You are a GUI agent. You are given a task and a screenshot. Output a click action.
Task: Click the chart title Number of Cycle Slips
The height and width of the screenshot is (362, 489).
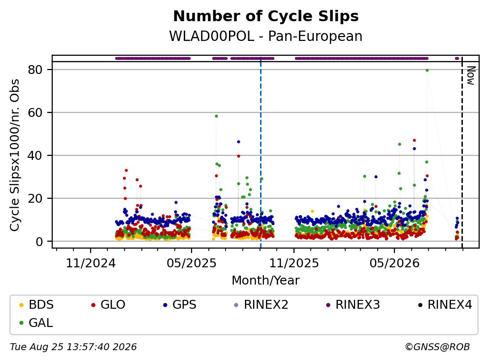[x=266, y=16]
